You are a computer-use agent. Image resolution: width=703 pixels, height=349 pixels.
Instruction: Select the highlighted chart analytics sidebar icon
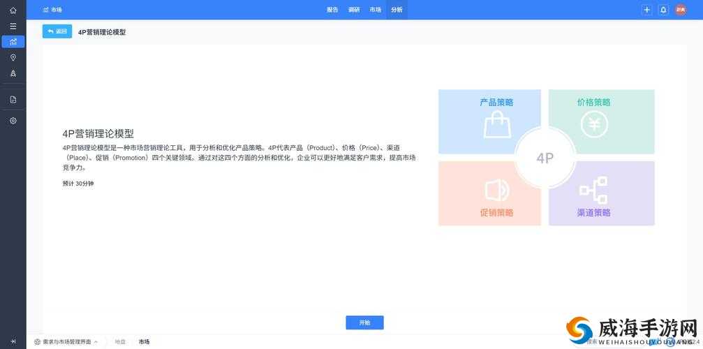point(13,42)
